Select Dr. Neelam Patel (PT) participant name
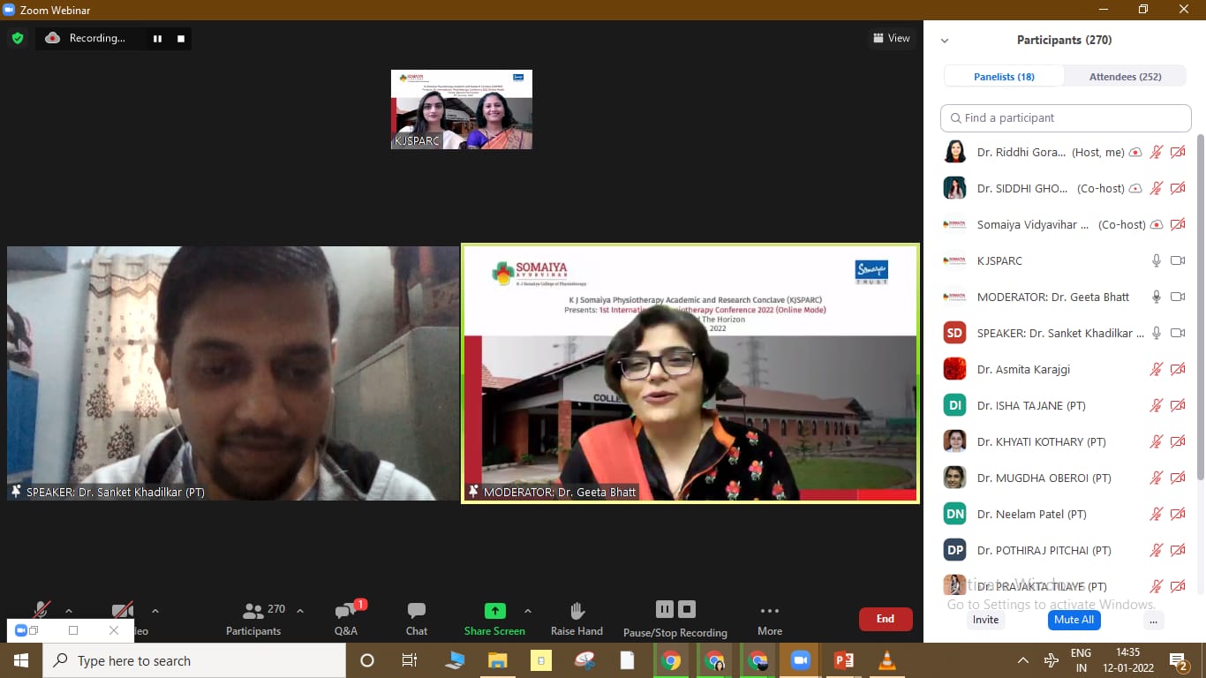This screenshot has width=1206, height=678. [1031, 514]
